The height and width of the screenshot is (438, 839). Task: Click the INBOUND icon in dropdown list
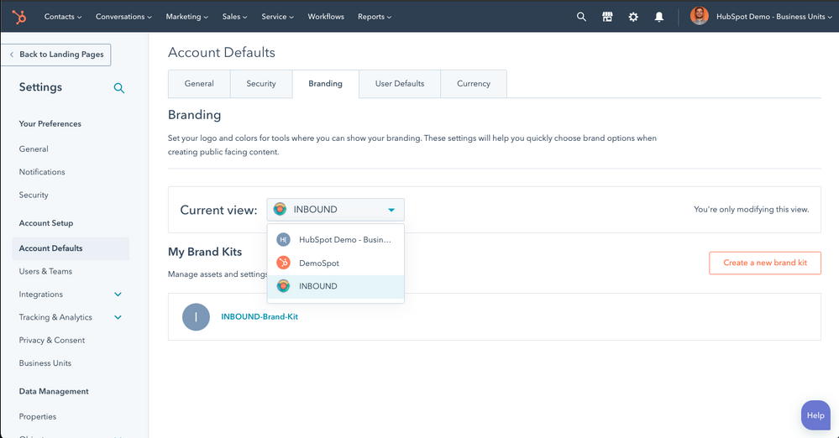(283, 286)
